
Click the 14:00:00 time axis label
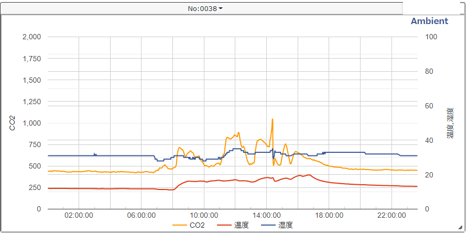(x=266, y=215)
